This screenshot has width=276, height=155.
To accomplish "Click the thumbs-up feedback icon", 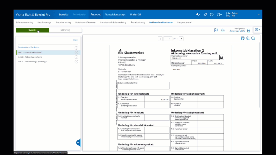I will tap(198, 15).
